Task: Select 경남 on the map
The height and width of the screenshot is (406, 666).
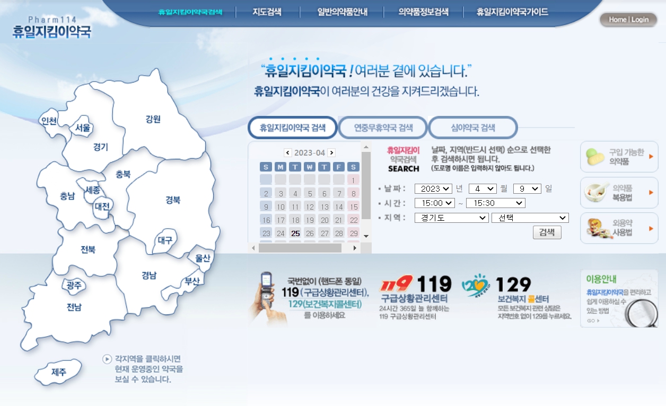Action: (149, 275)
